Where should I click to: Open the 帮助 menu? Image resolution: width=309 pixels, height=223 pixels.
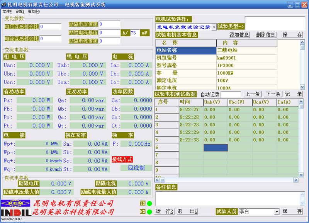34,12
